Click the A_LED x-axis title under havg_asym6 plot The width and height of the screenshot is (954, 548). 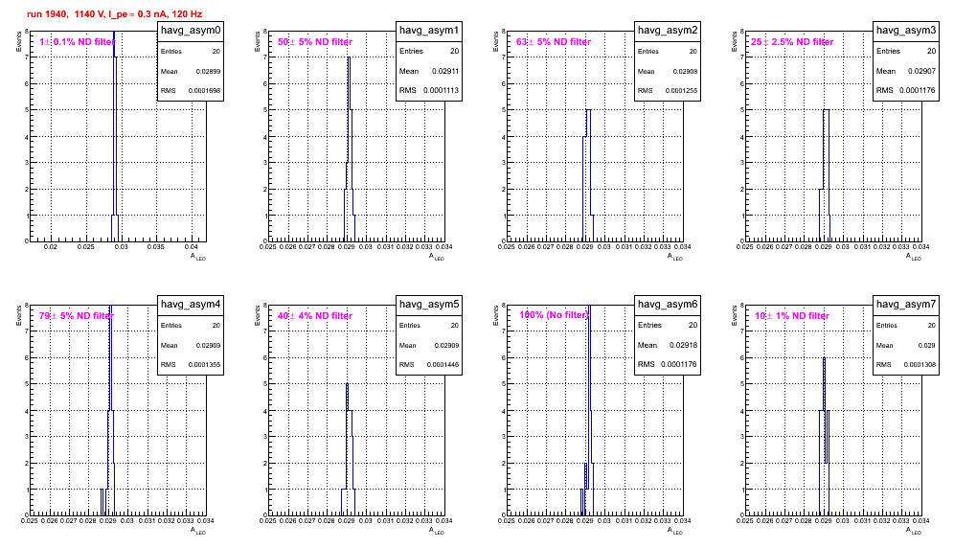pos(675,531)
